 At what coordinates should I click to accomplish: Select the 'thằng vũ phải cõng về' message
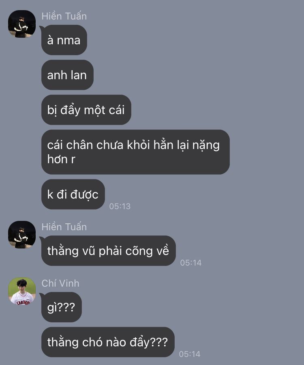pyautogui.click(x=109, y=251)
